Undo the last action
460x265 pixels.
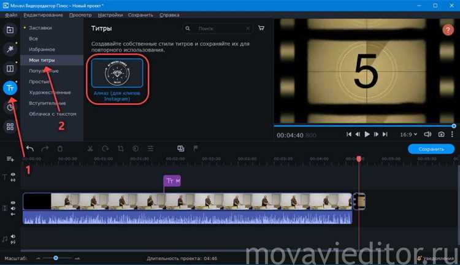30,149
